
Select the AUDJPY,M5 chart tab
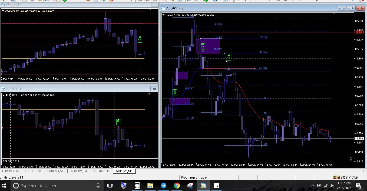pos(124,171)
